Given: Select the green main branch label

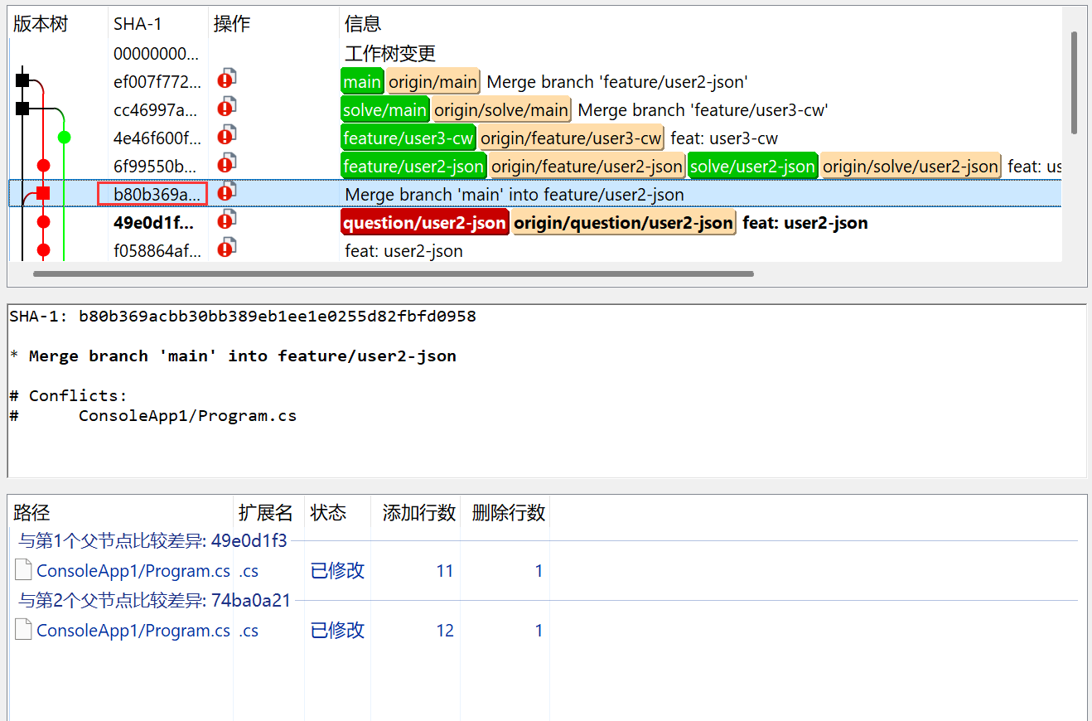Looking at the screenshot, I should click(x=362, y=81).
